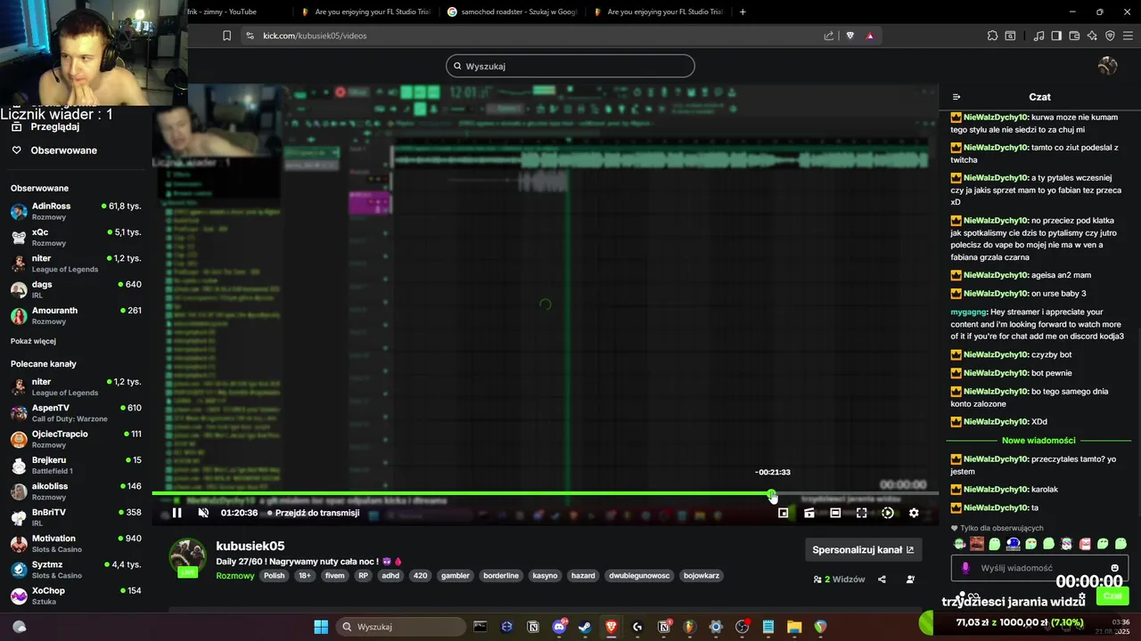1141x641 pixels.
Task: Share the channel via the share icon
Action: click(x=882, y=580)
